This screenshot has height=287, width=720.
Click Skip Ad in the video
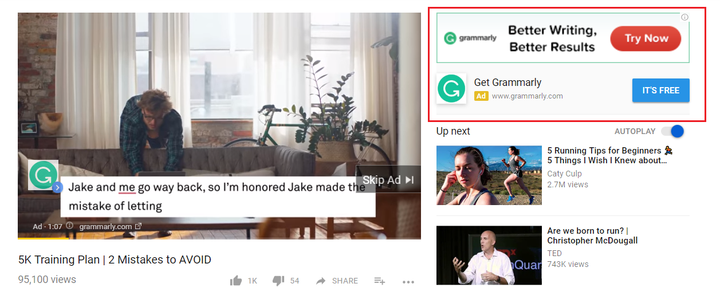coord(388,180)
